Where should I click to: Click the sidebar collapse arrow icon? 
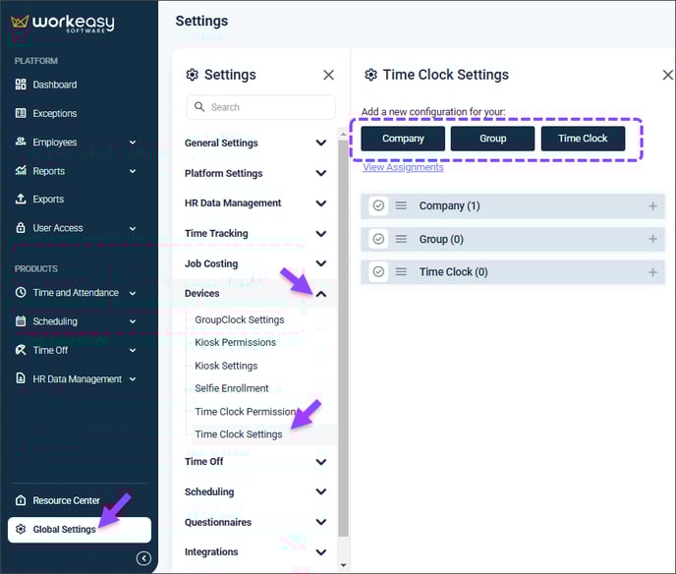coord(143,558)
